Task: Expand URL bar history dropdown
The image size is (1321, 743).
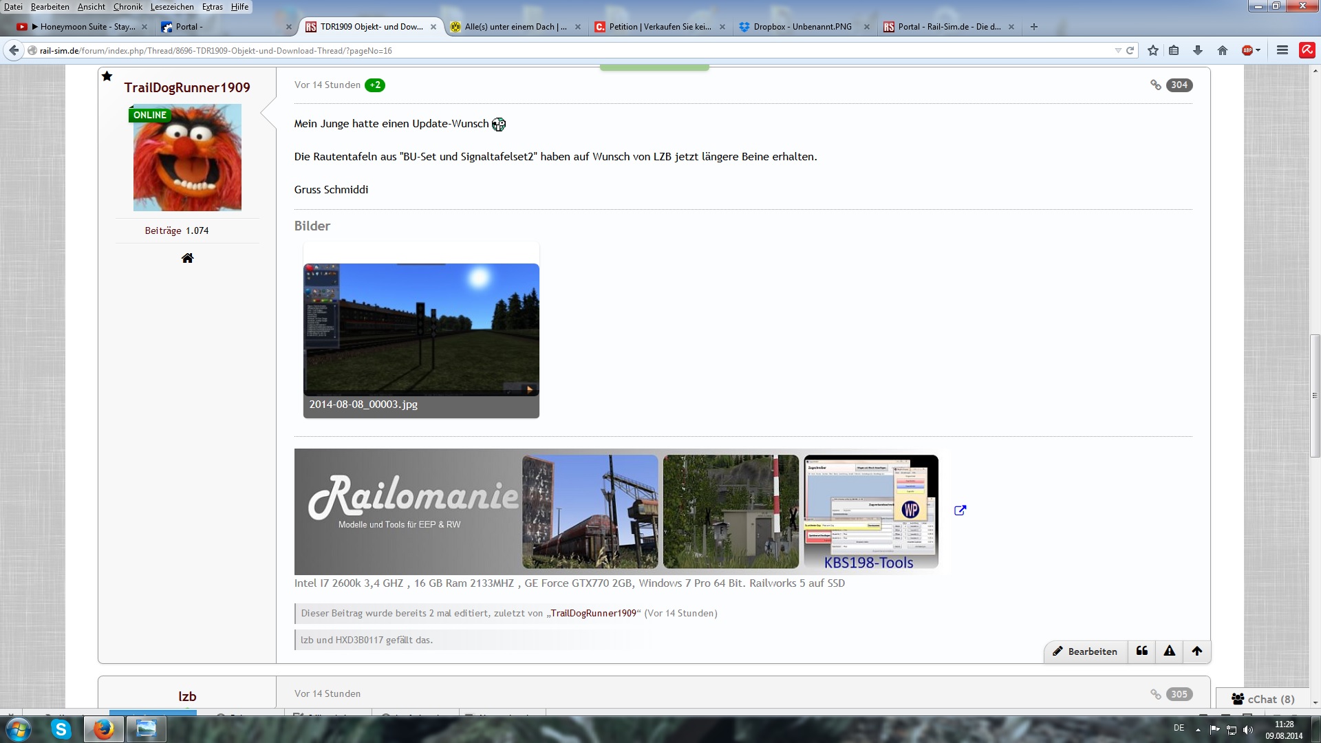Action: click(x=1118, y=50)
